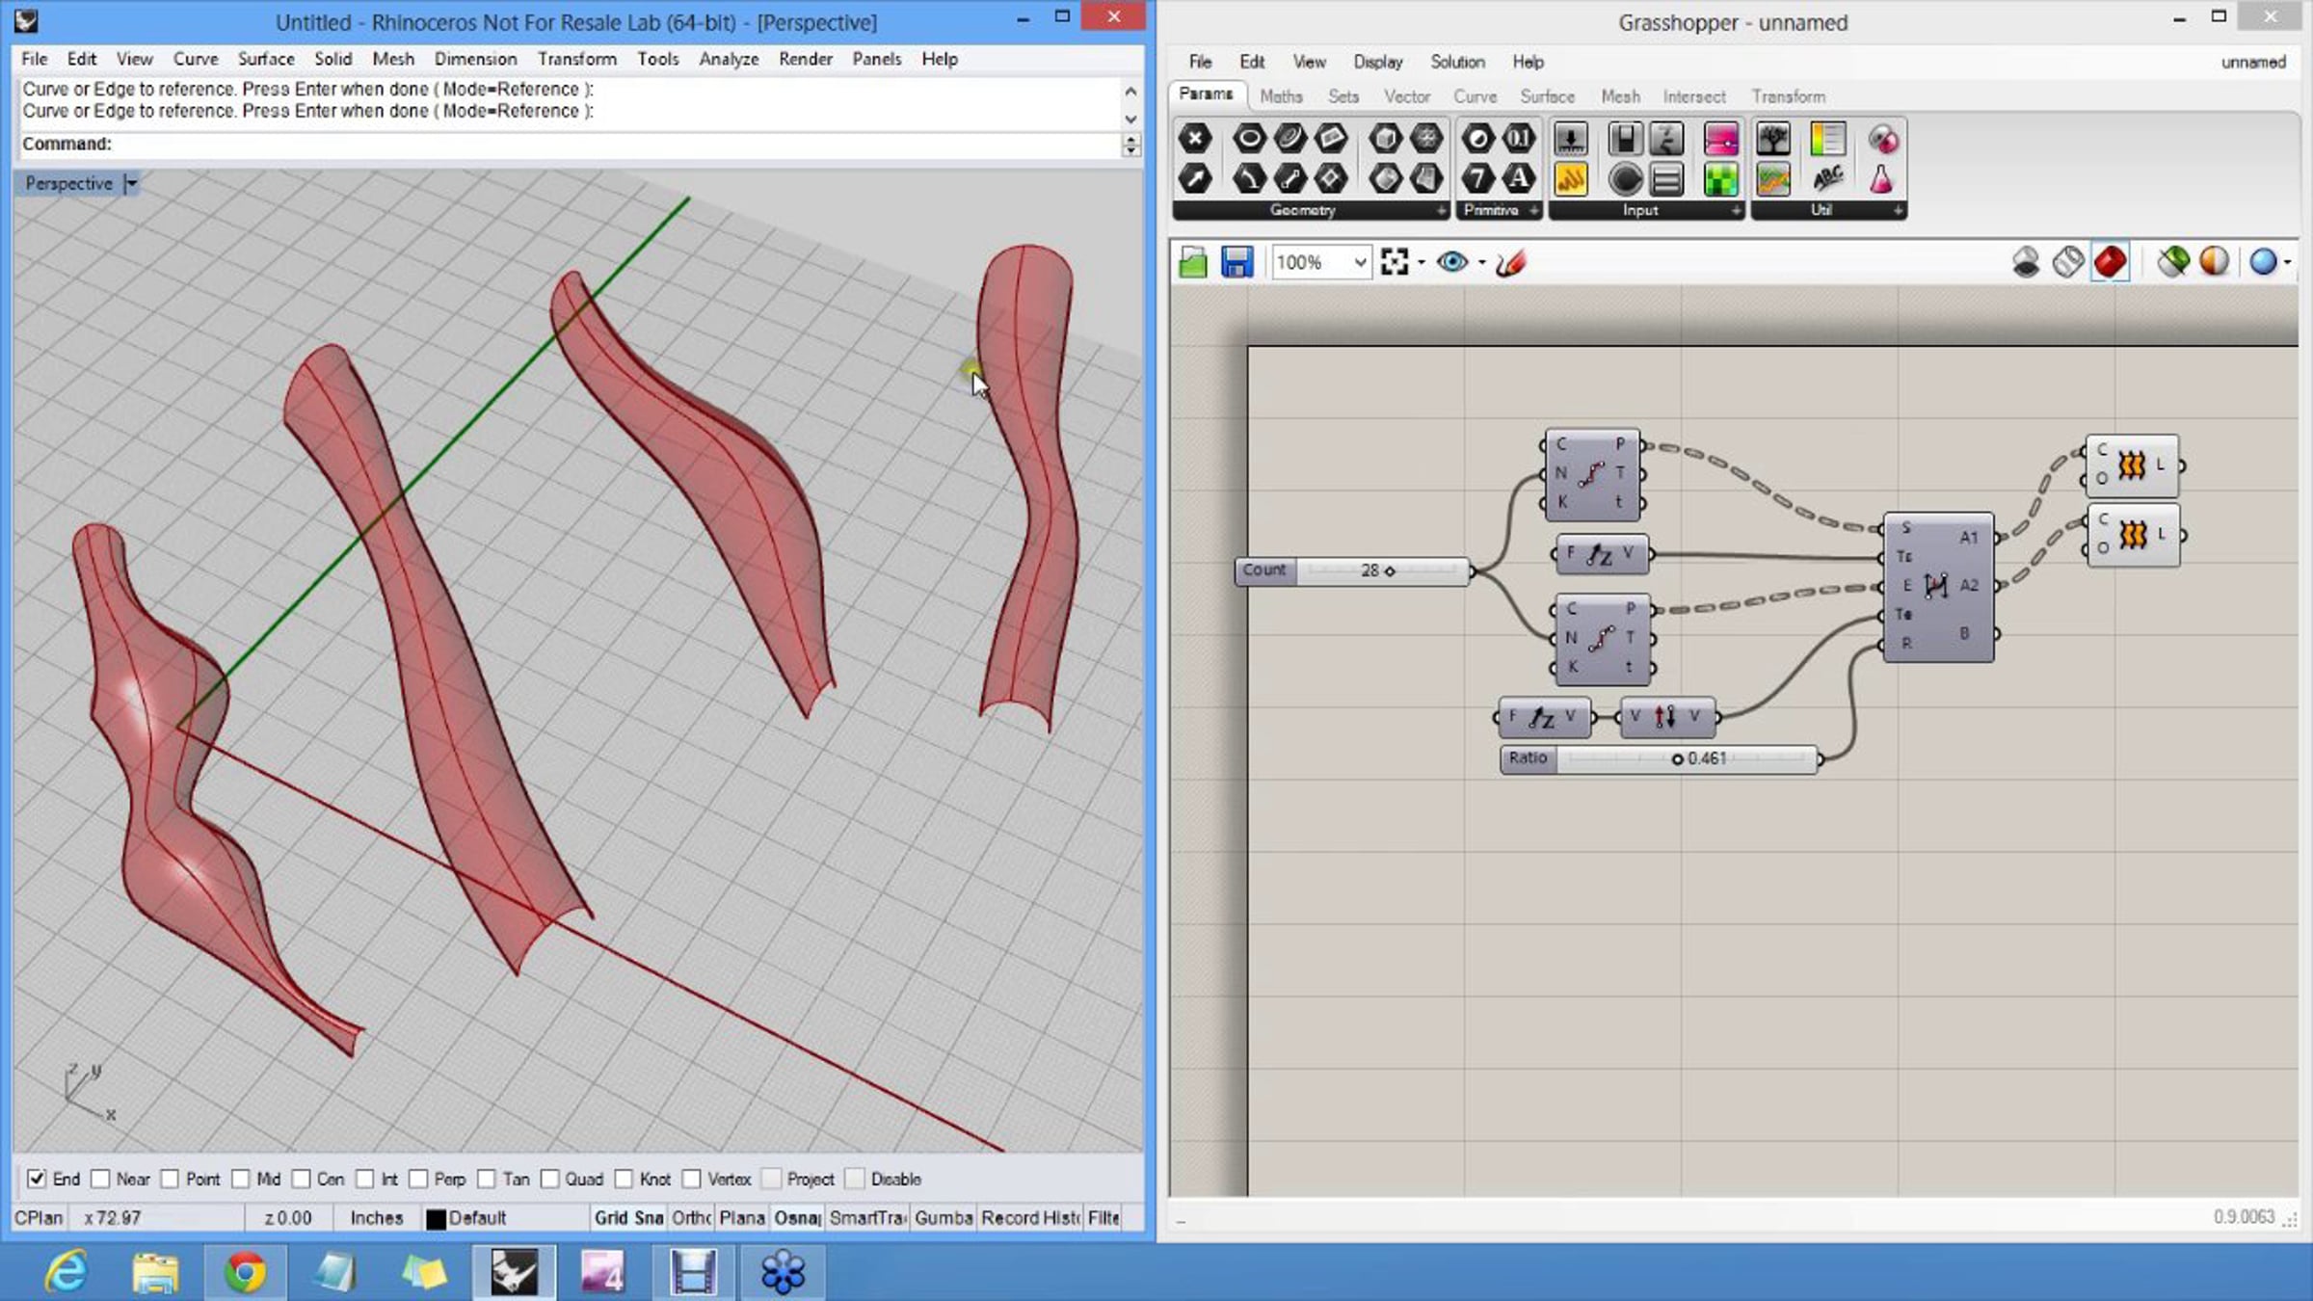This screenshot has width=2313, height=1301.
Task: Open the named views eye icon
Action: click(1451, 262)
